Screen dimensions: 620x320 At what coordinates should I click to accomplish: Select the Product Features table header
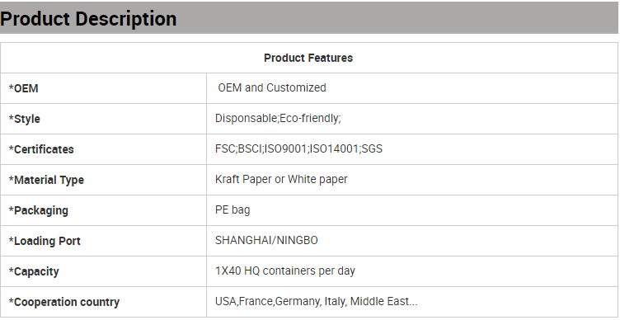click(x=308, y=58)
